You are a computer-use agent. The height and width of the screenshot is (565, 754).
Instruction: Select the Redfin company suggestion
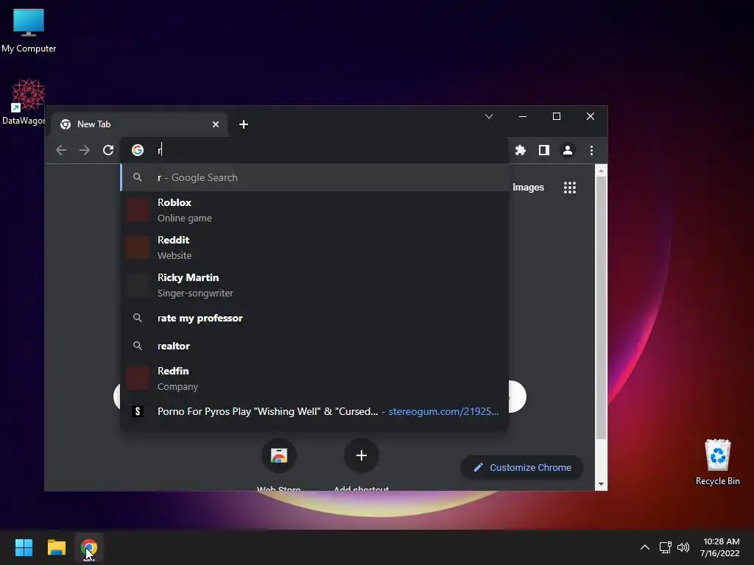tap(315, 379)
